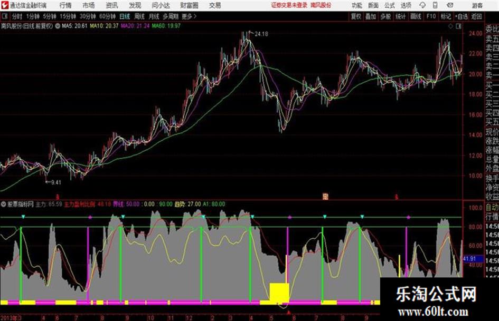Open the 问小达 menu
The width and height of the screenshot is (499, 321).
[x=161, y=5]
